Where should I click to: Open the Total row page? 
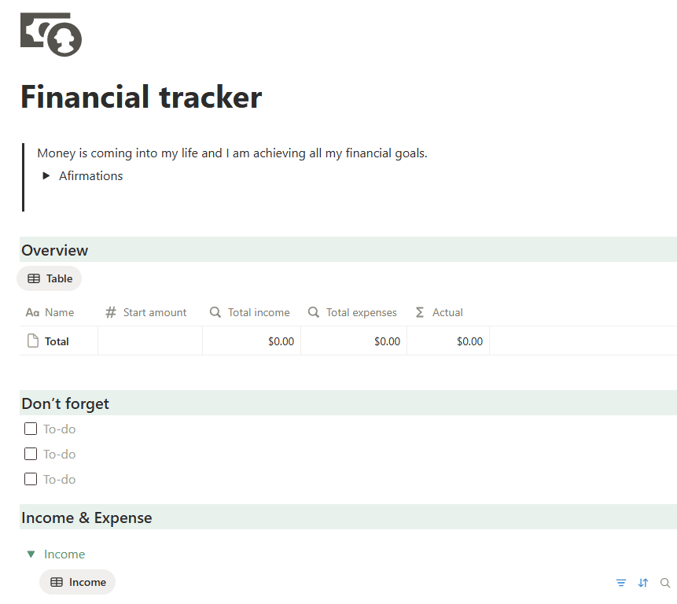click(57, 341)
